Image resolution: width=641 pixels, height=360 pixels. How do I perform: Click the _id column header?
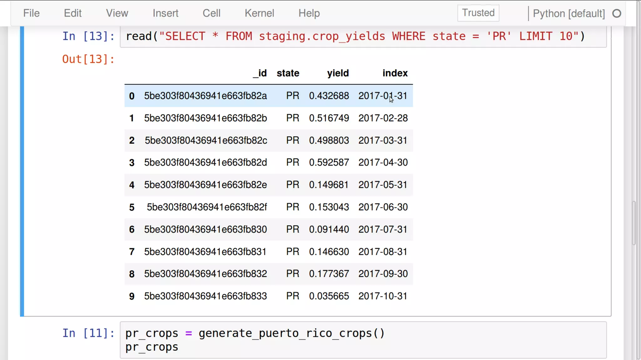pos(260,73)
